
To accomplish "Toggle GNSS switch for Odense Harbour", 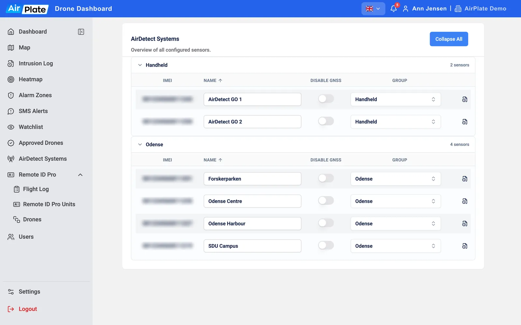I will (326, 223).
